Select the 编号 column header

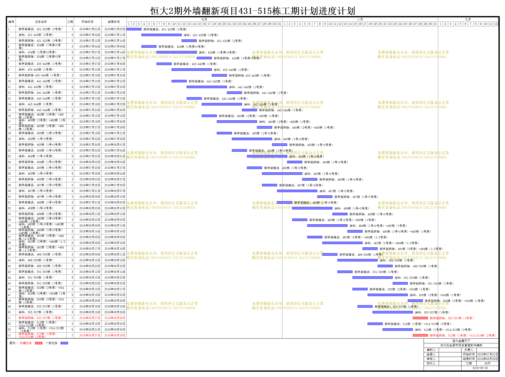(x=11, y=22)
